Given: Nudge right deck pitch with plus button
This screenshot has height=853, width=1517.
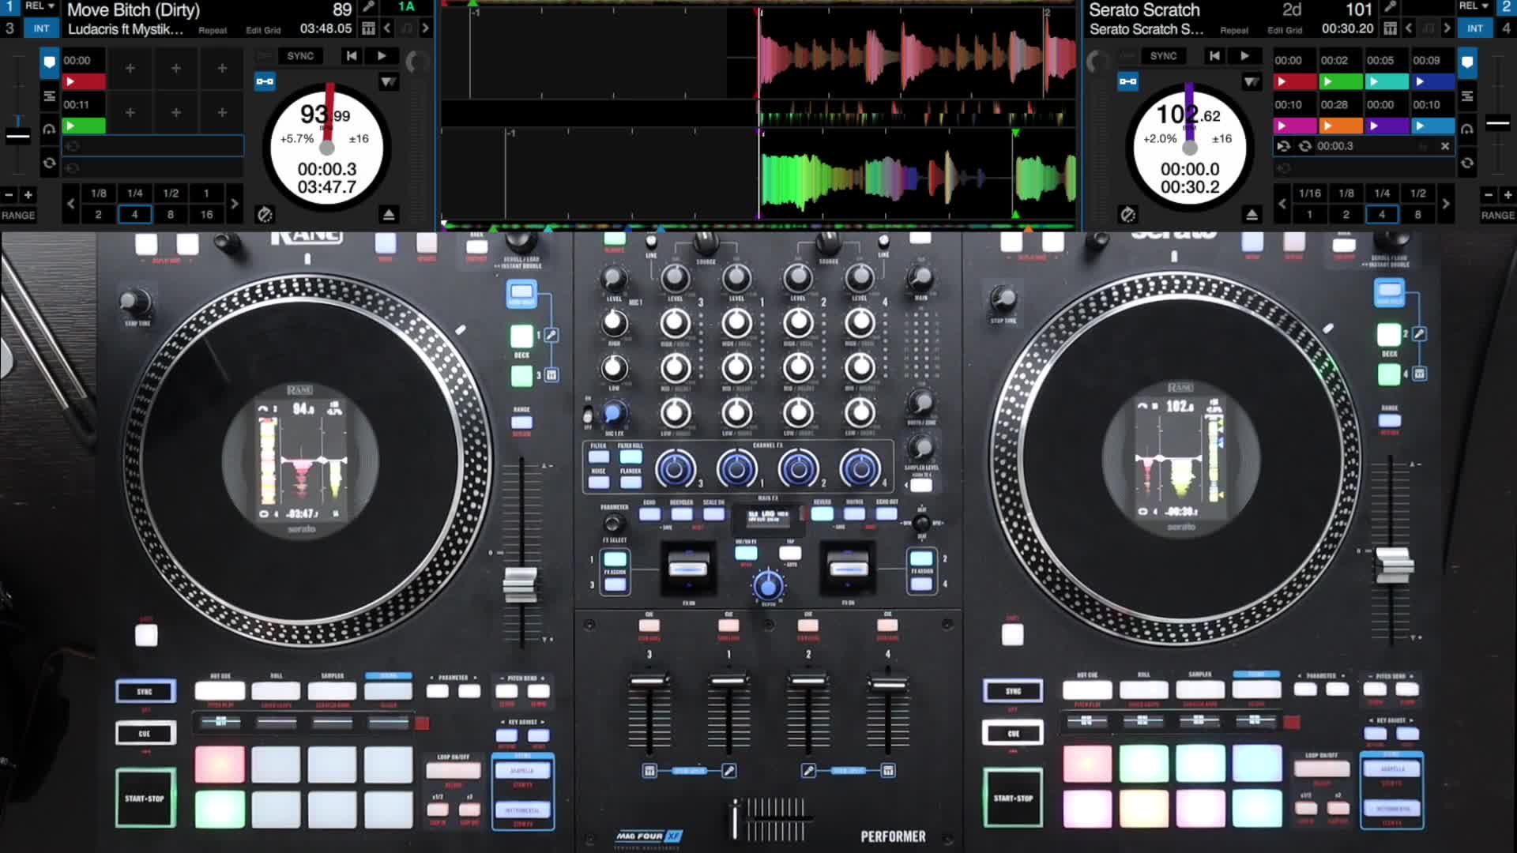Looking at the screenshot, I should point(1508,194).
